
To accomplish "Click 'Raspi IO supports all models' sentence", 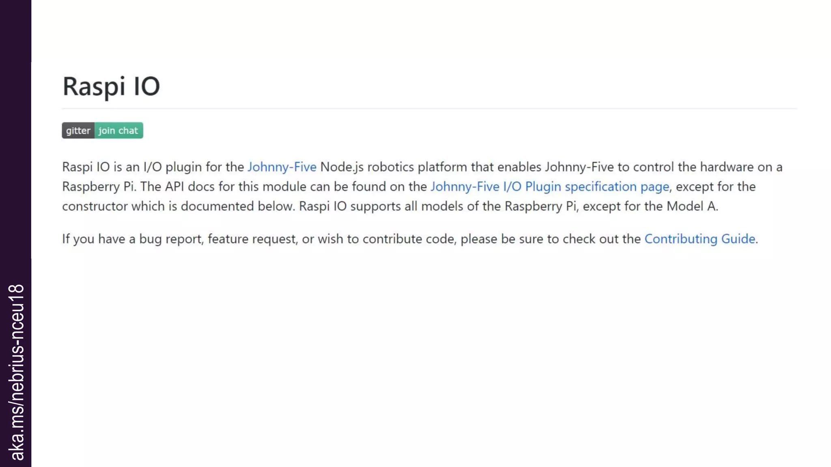I will pos(381,206).
